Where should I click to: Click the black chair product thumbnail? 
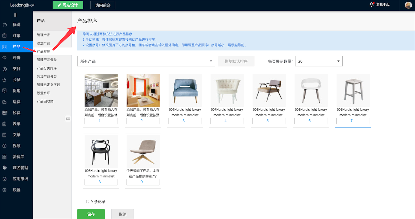coord(101,151)
